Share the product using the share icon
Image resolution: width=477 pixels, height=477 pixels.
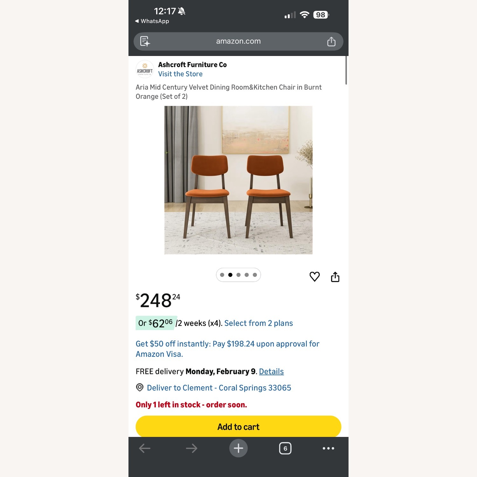click(335, 277)
